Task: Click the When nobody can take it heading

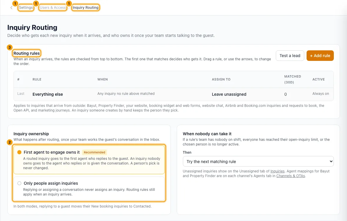Action: click(x=207, y=134)
